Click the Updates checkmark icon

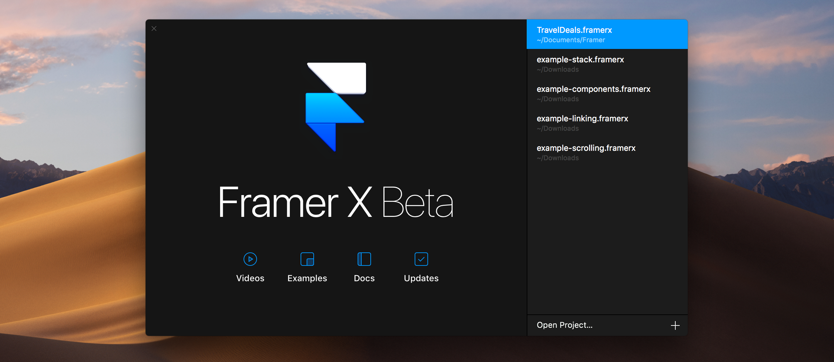[x=421, y=259]
